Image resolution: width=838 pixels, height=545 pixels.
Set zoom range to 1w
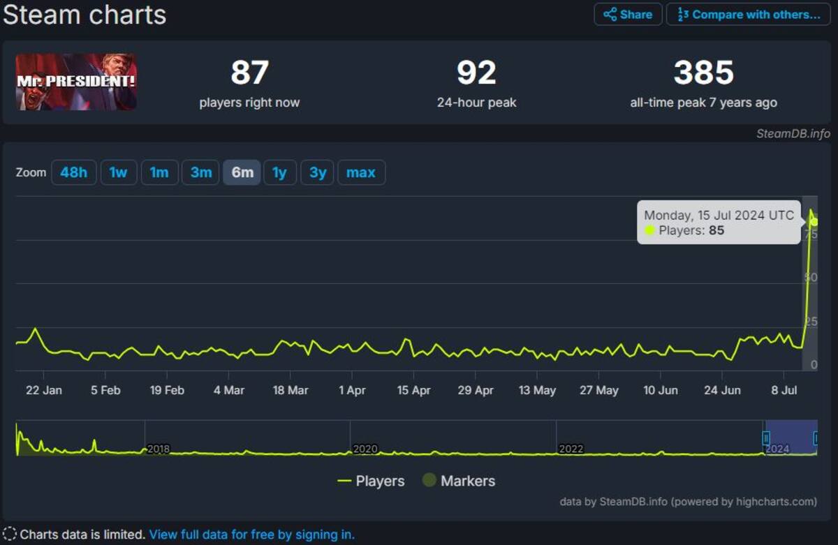tap(118, 172)
